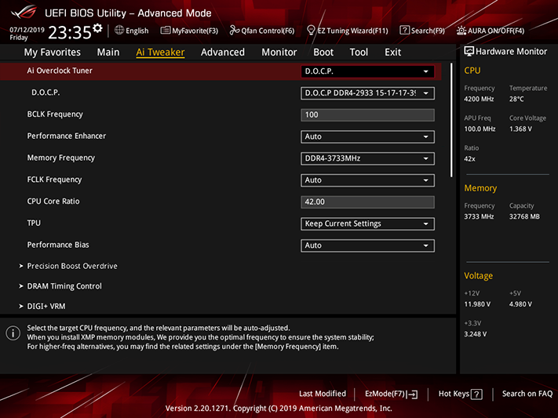Screen dimensions: 558x418
Task: Open the Monitor tab
Action: 279,53
